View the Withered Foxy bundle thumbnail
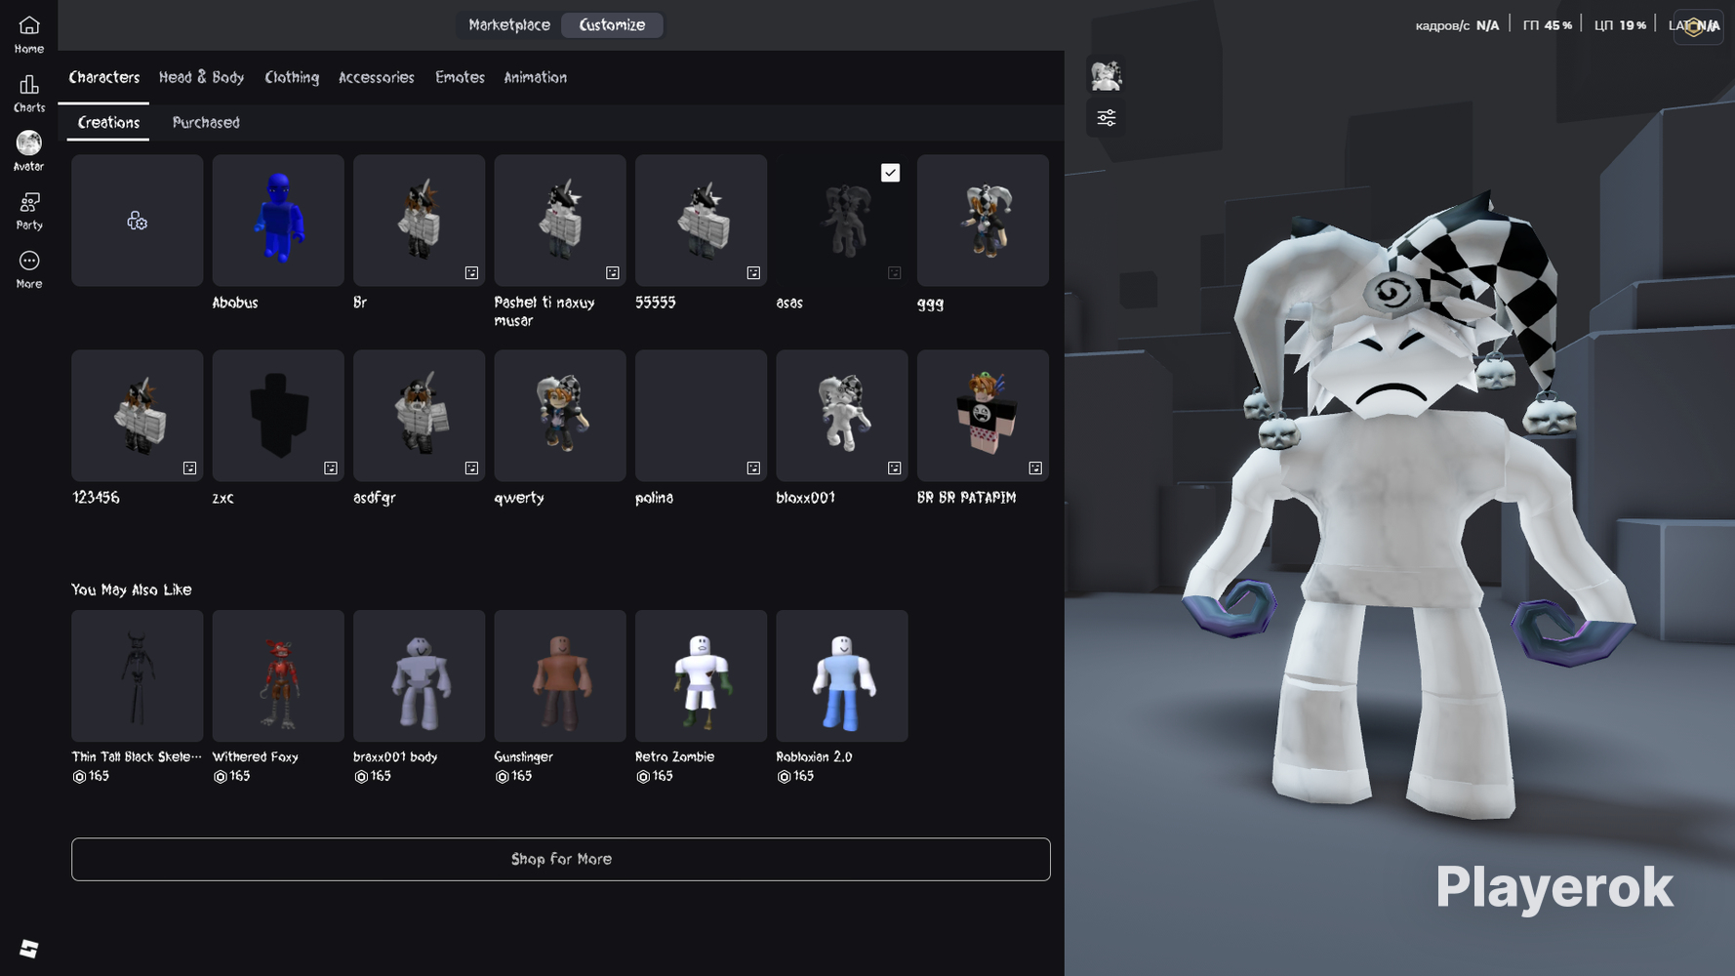Image resolution: width=1735 pixels, height=976 pixels. [278, 676]
